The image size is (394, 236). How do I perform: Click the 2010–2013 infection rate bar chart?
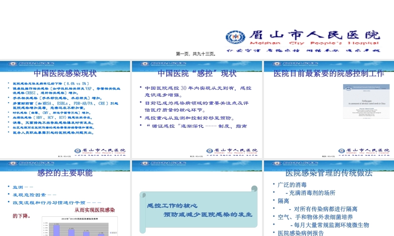(80, 226)
